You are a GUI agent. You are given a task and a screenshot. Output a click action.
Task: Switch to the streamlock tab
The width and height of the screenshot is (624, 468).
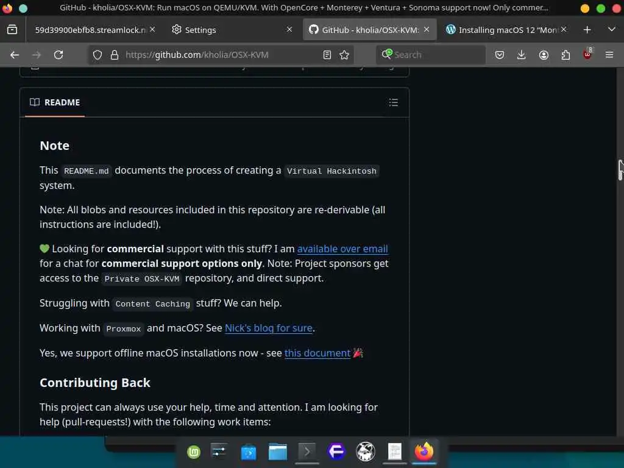[x=90, y=30]
